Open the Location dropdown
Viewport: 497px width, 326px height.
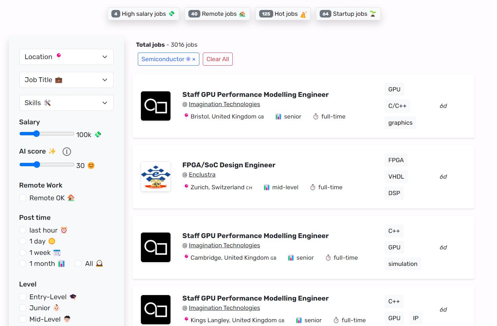pos(66,57)
